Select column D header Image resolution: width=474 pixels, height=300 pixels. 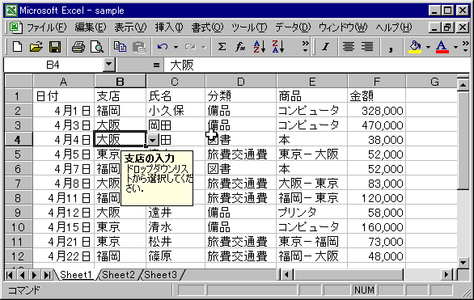[x=240, y=82]
